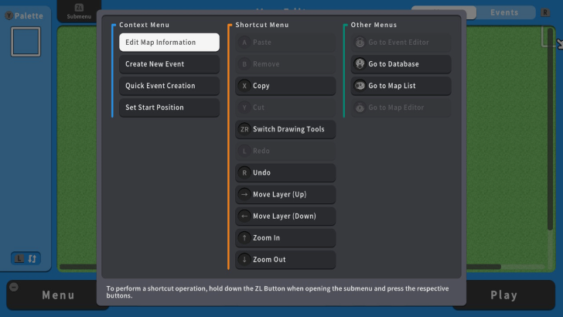Click the A button icon beside Paste

pos(244,43)
